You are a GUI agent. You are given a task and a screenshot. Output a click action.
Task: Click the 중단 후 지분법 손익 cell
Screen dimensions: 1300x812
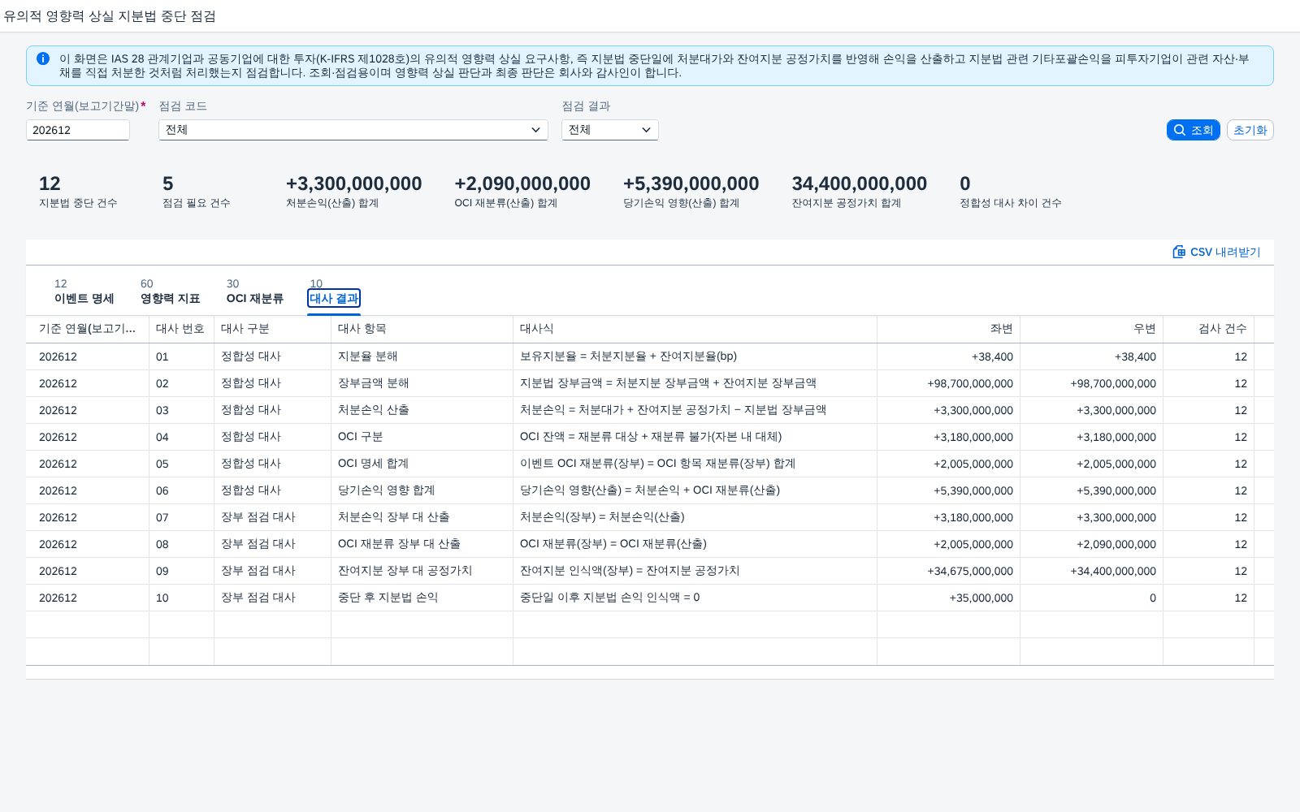(422, 598)
